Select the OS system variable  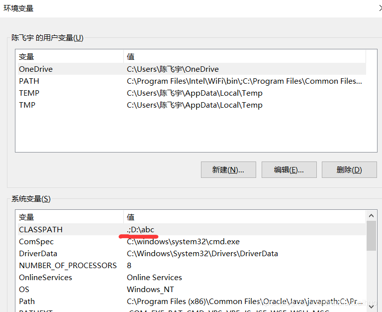(x=191, y=289)
